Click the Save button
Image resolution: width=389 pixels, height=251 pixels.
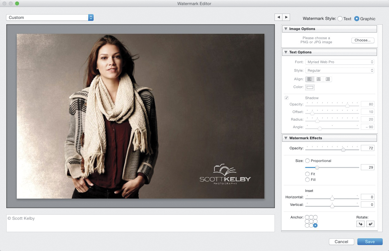pyautogui.click(x=370, y=242)
